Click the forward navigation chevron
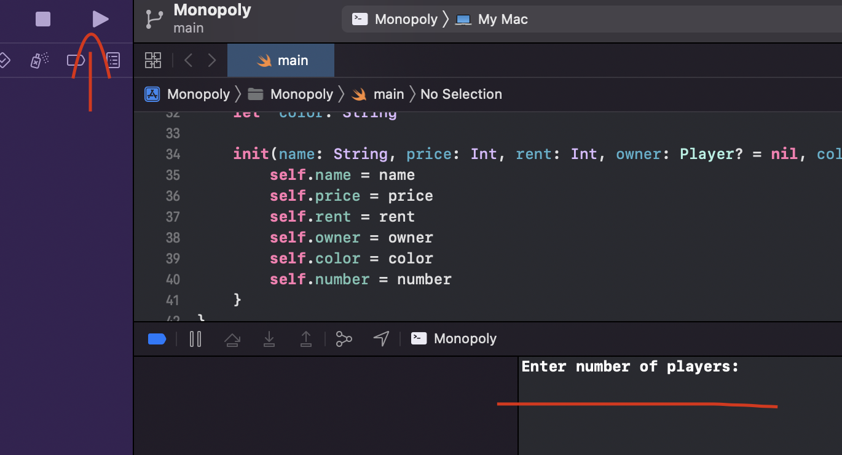Viewport: 842px width, 455px height. 211,60
